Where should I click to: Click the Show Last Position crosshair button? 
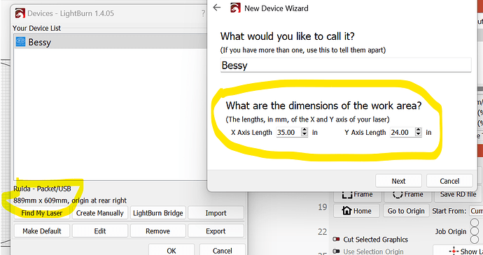458,251
